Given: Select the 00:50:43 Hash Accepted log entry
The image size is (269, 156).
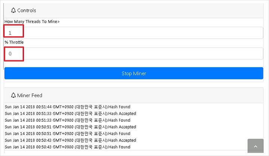Looking at the screenshot, I should (x=71, y=140).
